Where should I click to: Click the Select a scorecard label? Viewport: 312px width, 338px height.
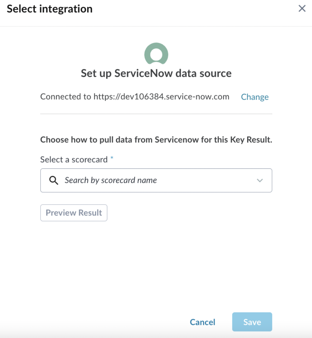pos(74,160)
